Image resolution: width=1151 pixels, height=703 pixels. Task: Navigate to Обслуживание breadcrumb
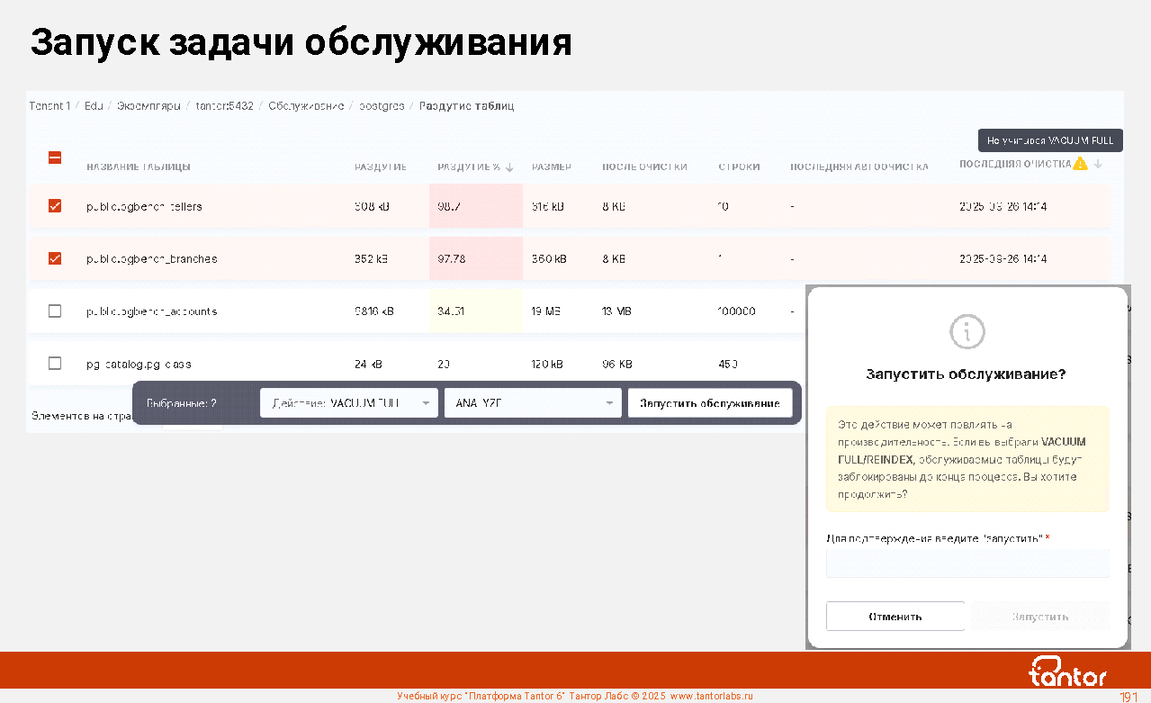click(x=306, y=106)
